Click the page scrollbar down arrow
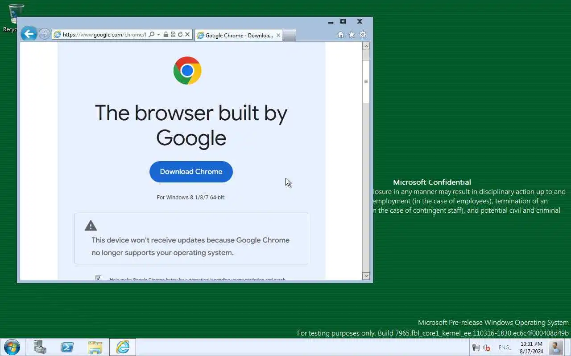This screenshot has width=571, height=356. tap(366, 276)
